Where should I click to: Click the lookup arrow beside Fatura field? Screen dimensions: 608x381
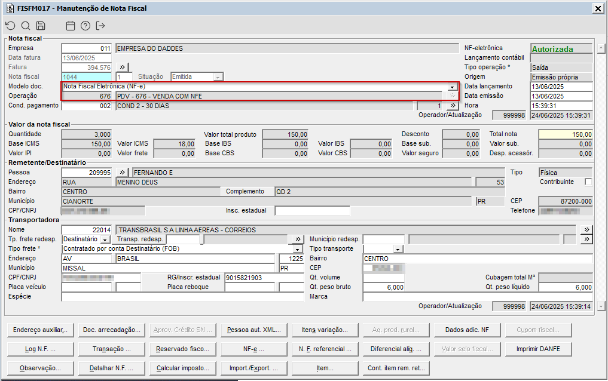point(123,67)
